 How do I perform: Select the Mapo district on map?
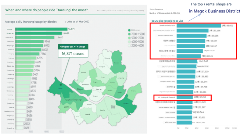click(80, 89)
